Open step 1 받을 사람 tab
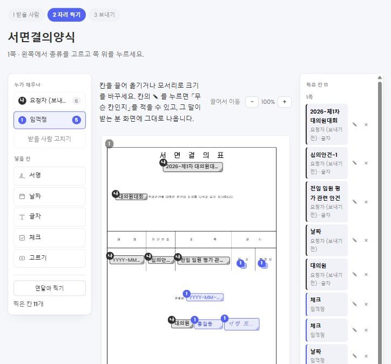Screen dimensions: 391x364 coord(26,15)
